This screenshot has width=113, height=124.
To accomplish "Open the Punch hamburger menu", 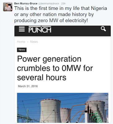I will [22, 29].
